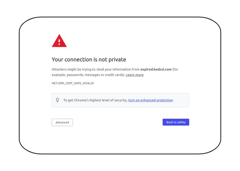Click the lightbulb icon in the security tip box
Screen dimensions: 240x171
57,100
